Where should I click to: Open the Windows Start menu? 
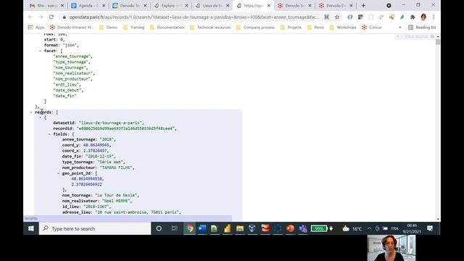(31, 228)
